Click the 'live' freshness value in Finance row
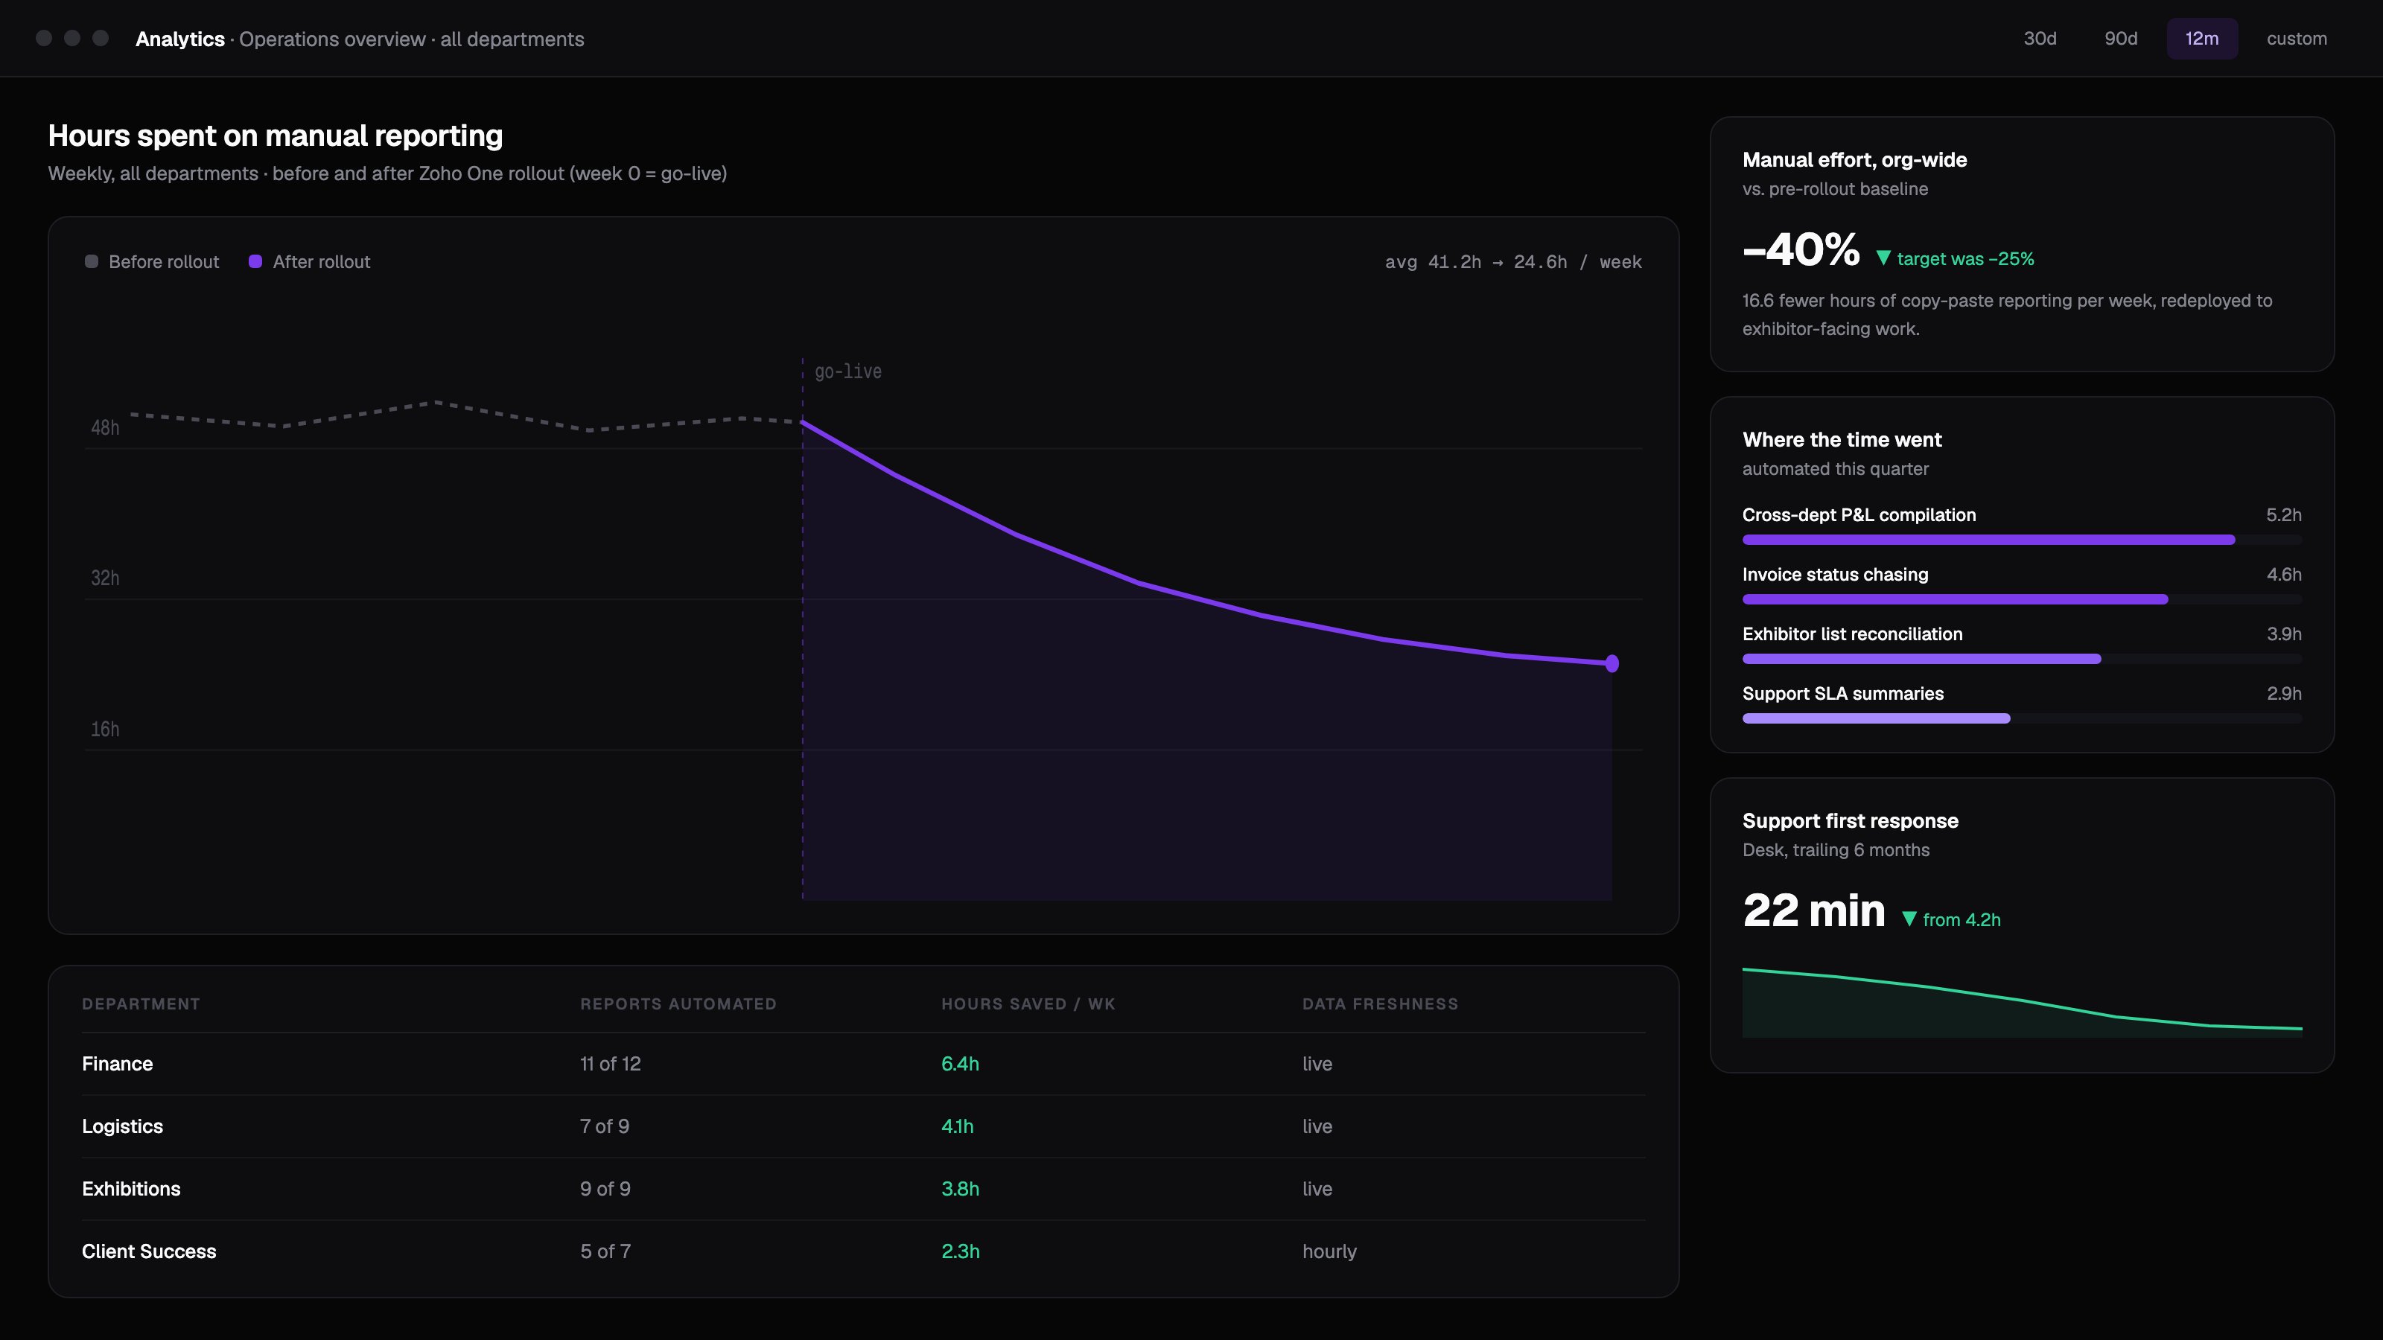Viewport: 2383px width, 1340px height. click(x=1317, y=1064)
